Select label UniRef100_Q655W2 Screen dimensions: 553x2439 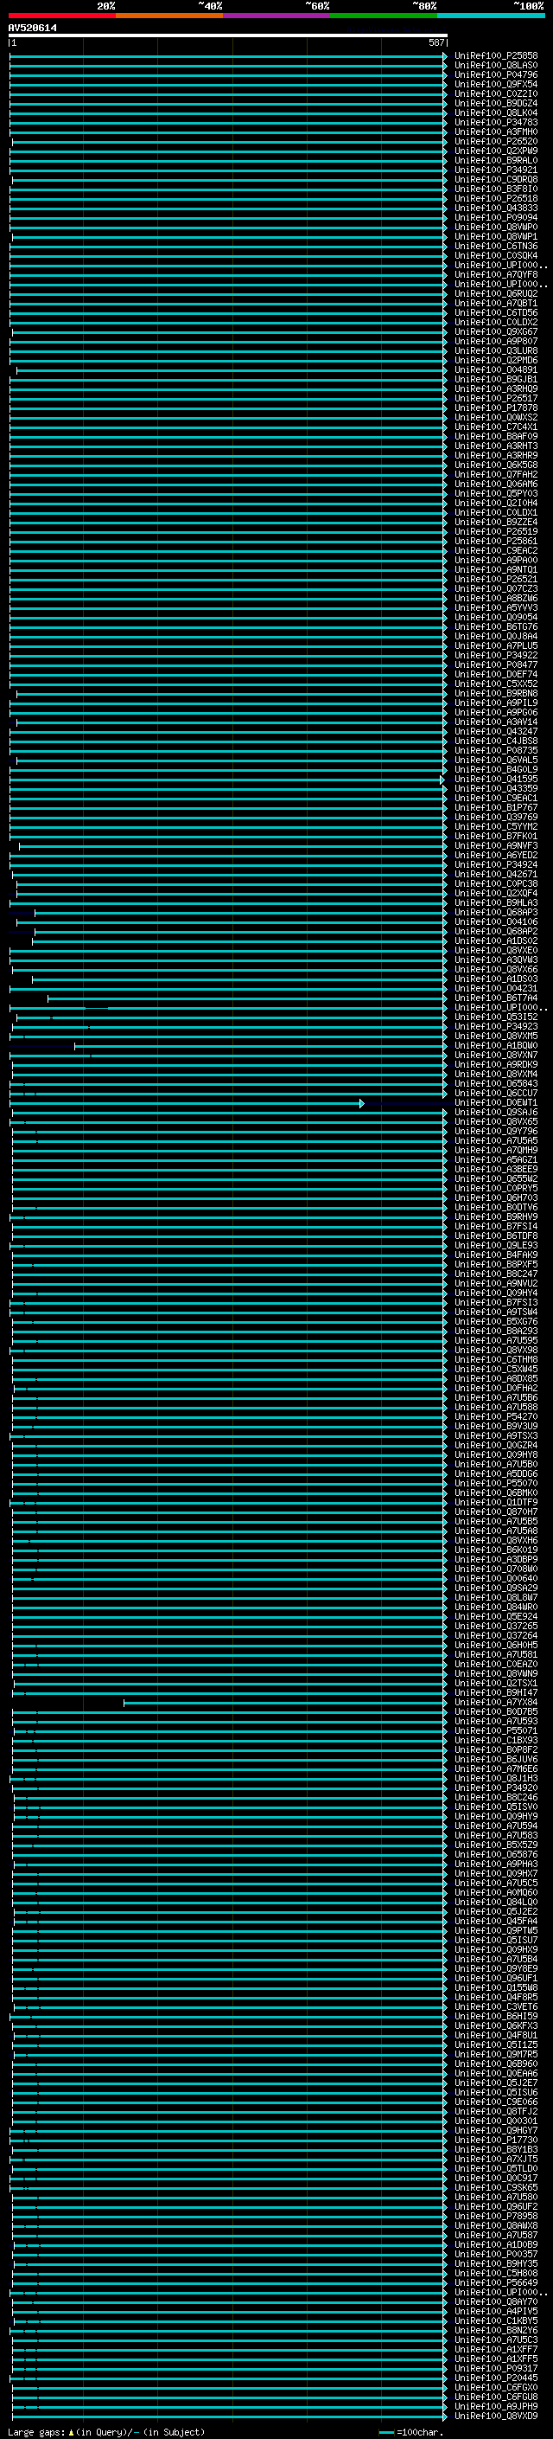tap(496, 1178)
